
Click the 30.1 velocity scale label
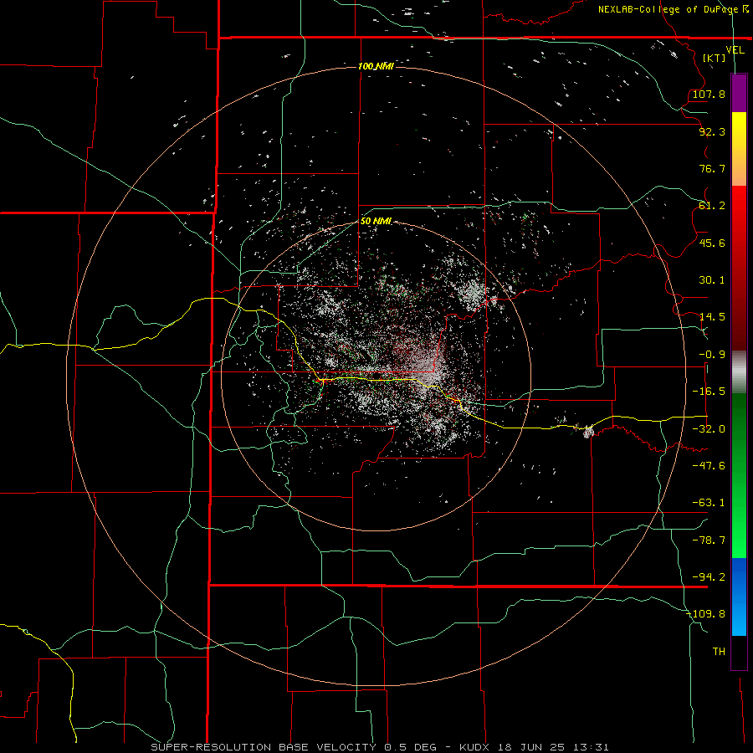coord(712,280)
